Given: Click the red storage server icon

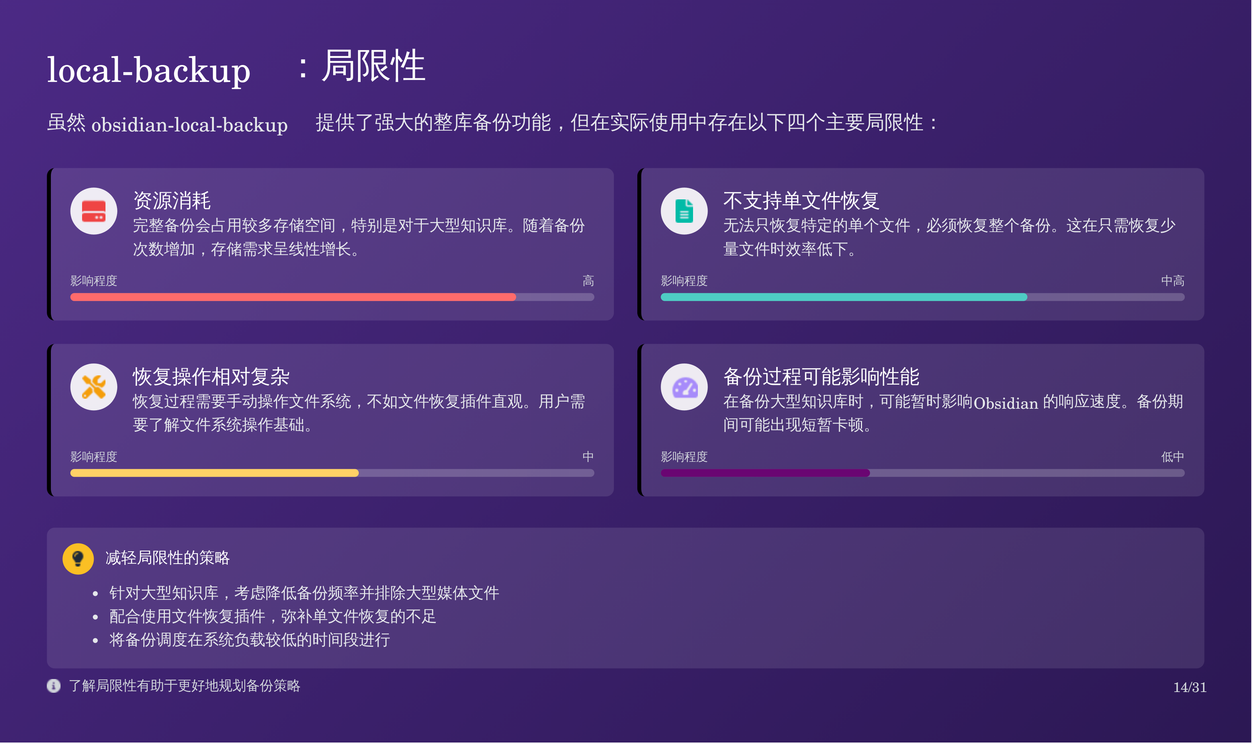Looking at the screenshot, I should [94, 211].
